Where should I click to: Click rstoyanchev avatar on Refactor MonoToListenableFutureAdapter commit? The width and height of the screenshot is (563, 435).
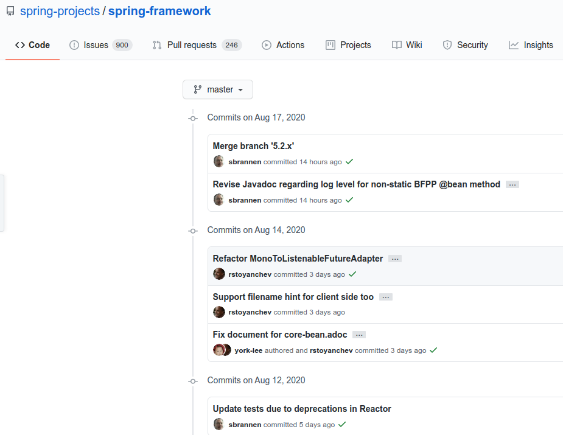[219, 274]
